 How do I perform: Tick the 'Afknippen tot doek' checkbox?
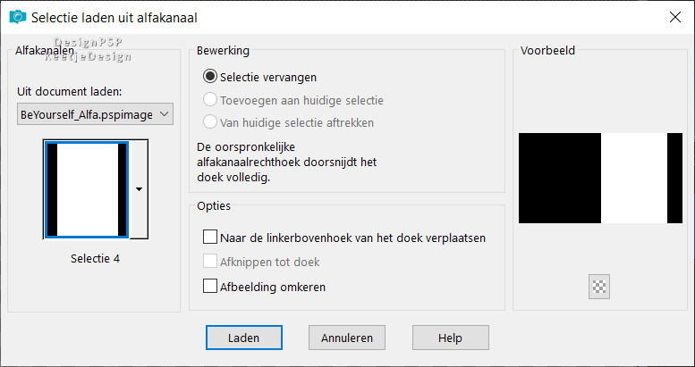[211, 263]
